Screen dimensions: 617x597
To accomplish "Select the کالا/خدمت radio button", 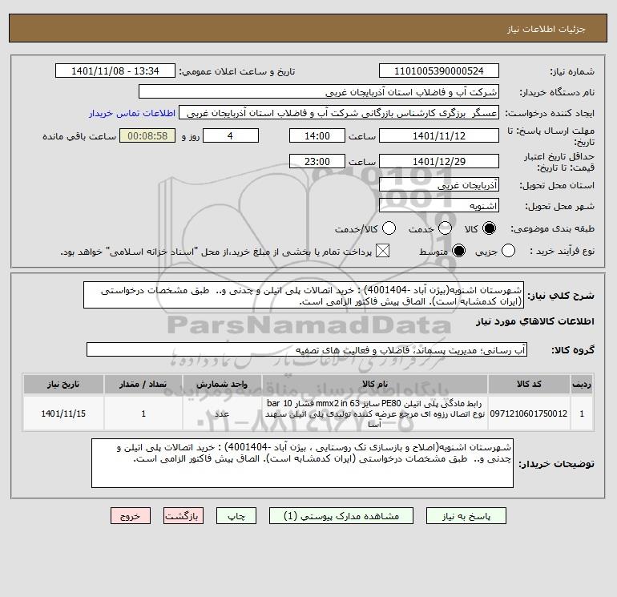I will tap(389, 228).
